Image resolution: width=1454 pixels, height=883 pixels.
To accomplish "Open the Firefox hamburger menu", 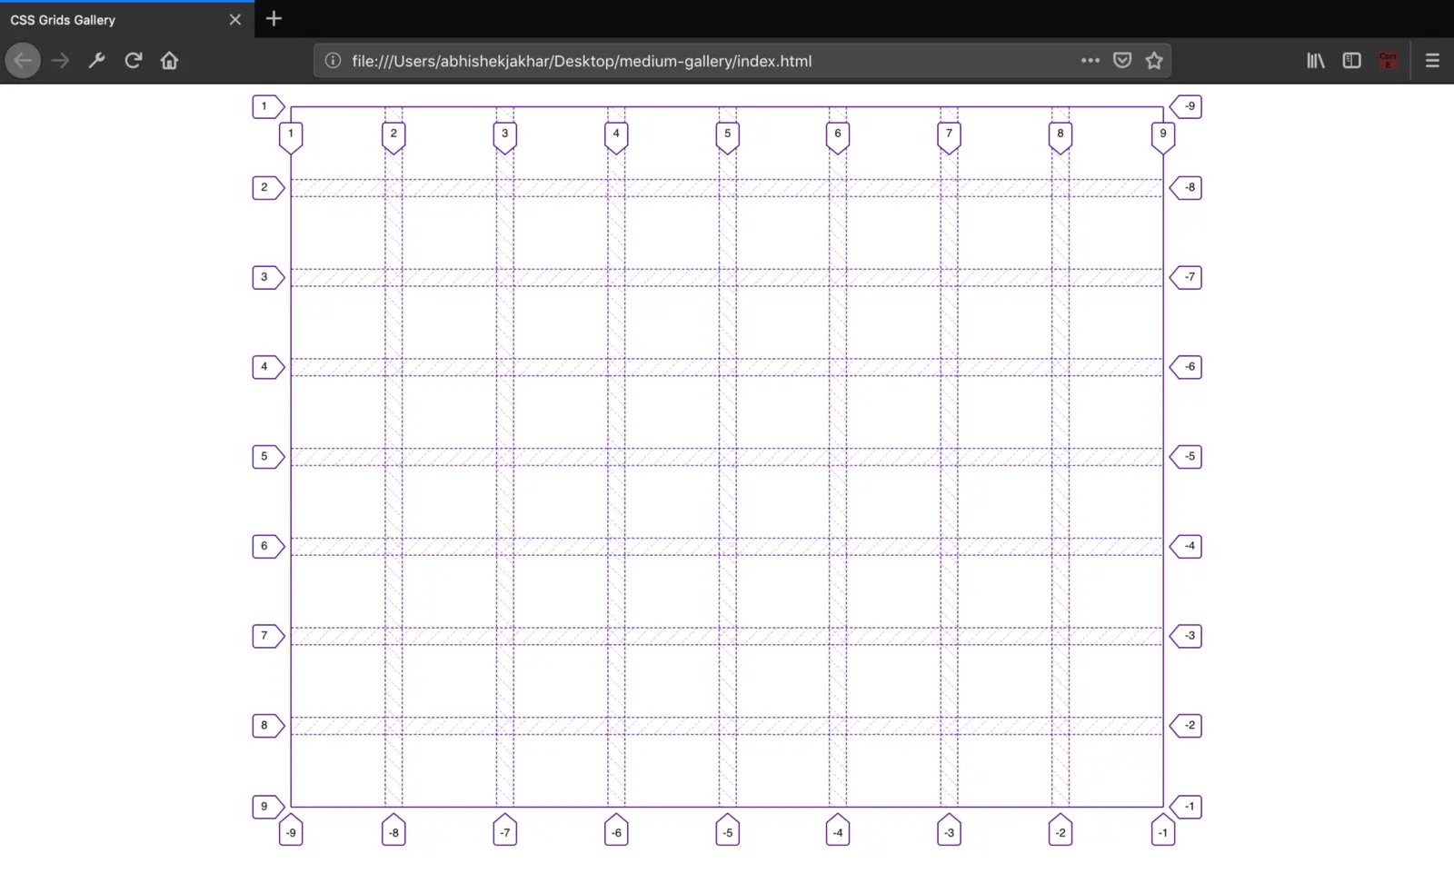I will pyautogui.click(x=1432, y=61).
